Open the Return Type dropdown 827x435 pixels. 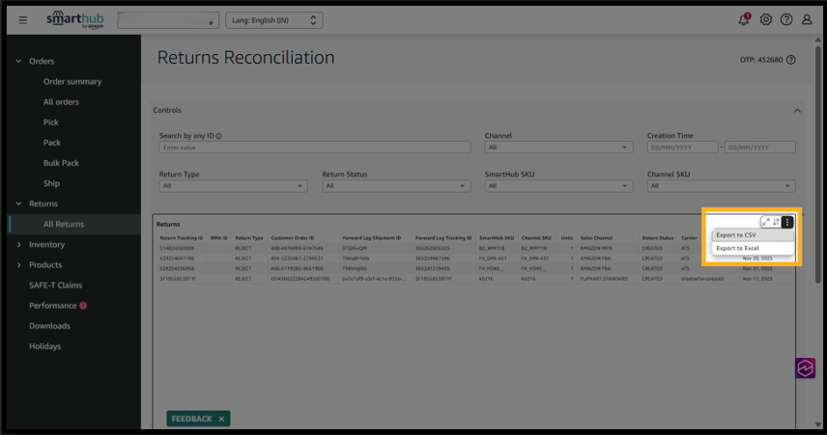pos(233,185)
